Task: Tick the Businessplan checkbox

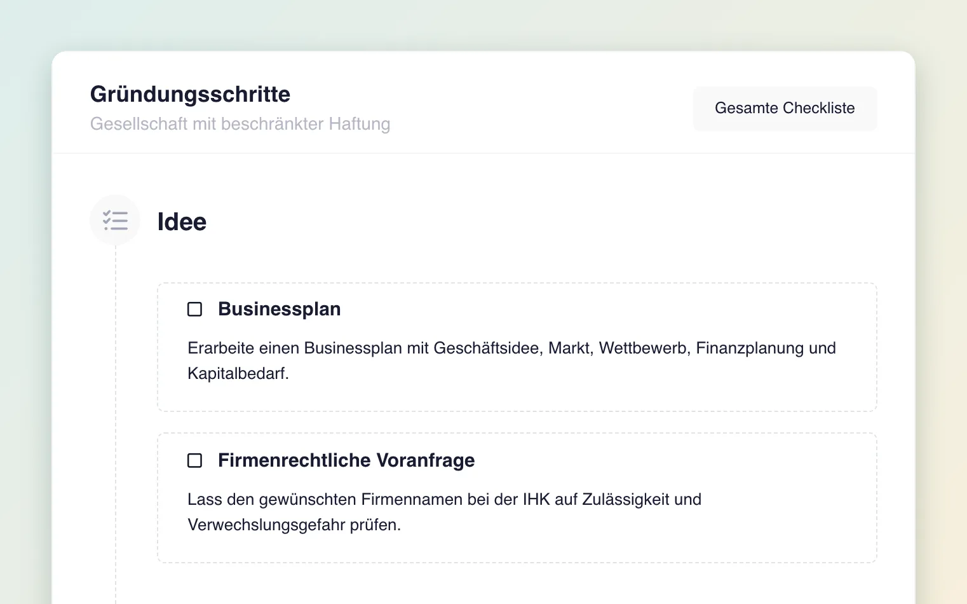Action: click(195, 309)
